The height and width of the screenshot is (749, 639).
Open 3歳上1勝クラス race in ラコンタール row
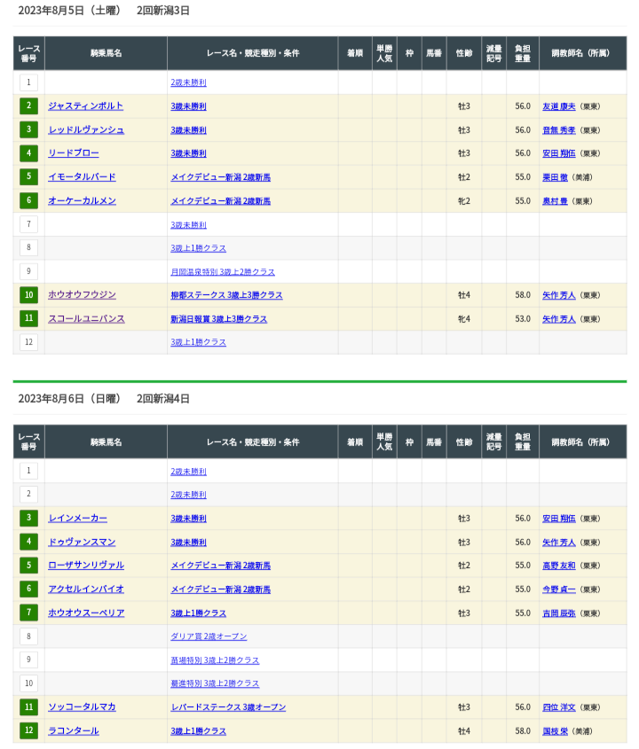[199, 731]
